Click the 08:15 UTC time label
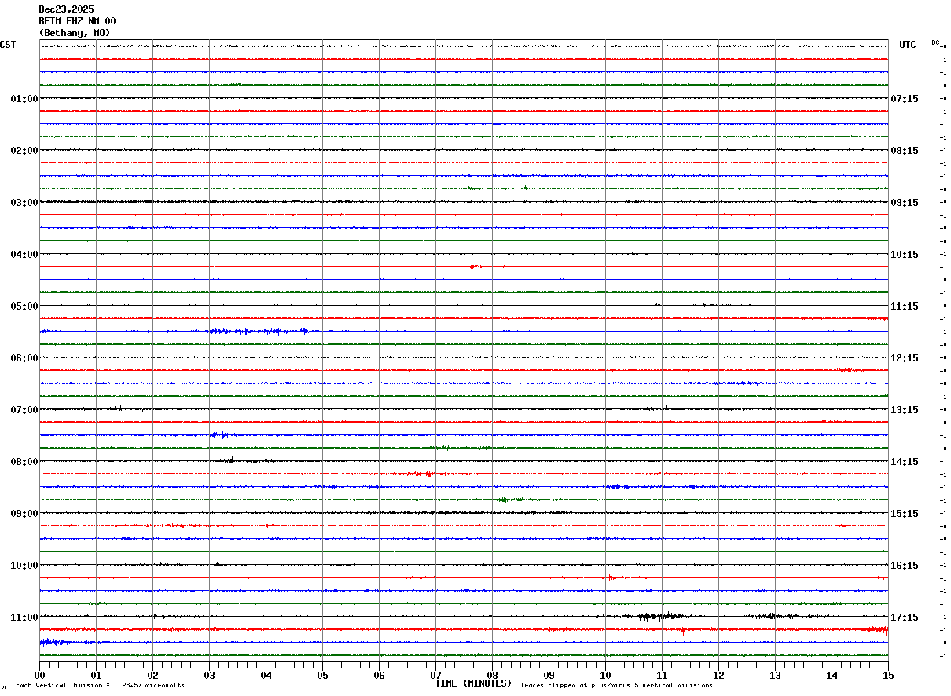This screenshot has width=951, height=696. [904, 151]
